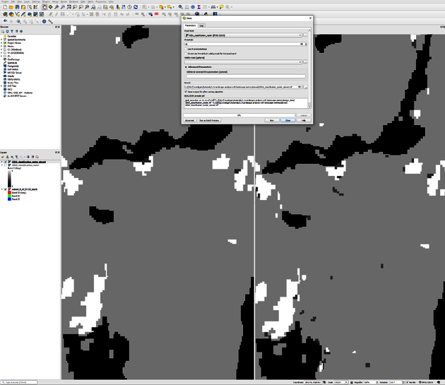Expand the C: drive in Browser
445x385 pixels.
[1, 49]
